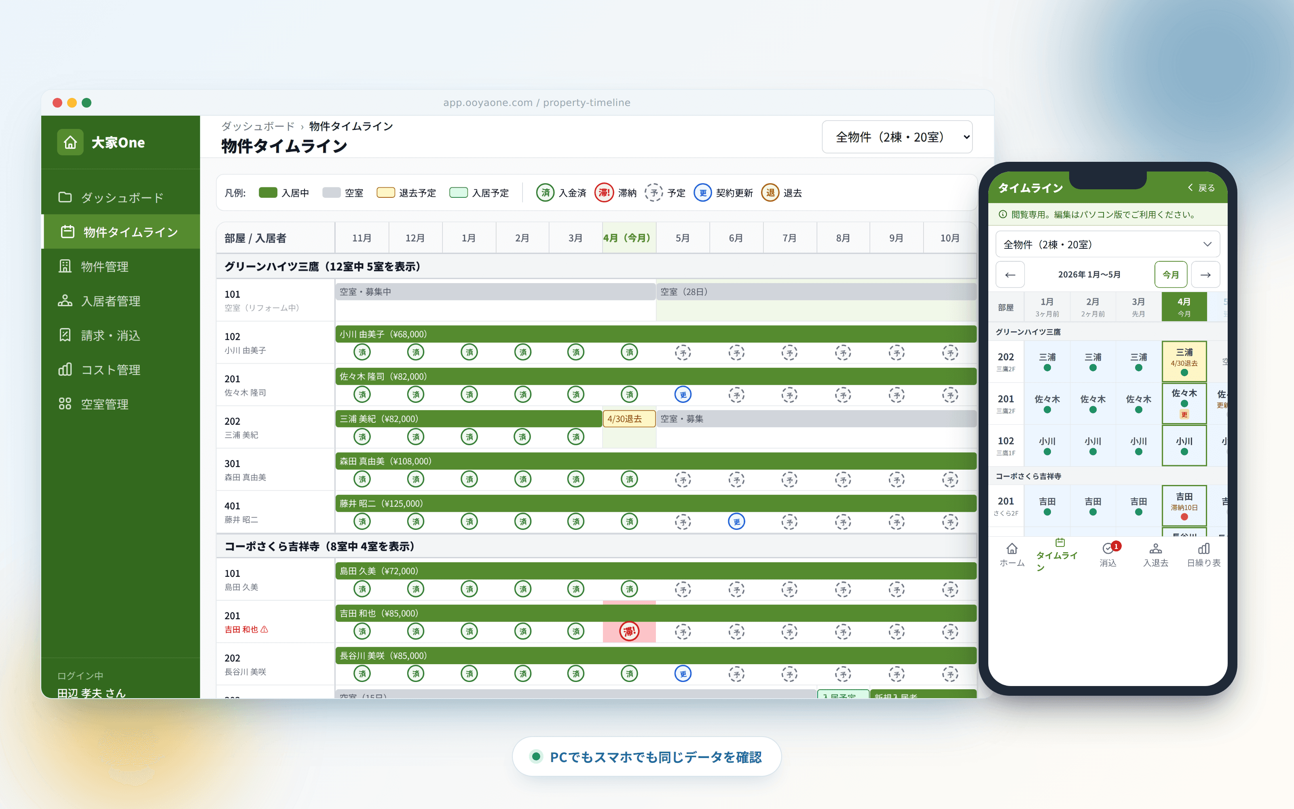Image resolution: width=1294 pixels, height=809 pixels.
Task: Open 入居者管理 in the sidebar
Action: [110, 301]
